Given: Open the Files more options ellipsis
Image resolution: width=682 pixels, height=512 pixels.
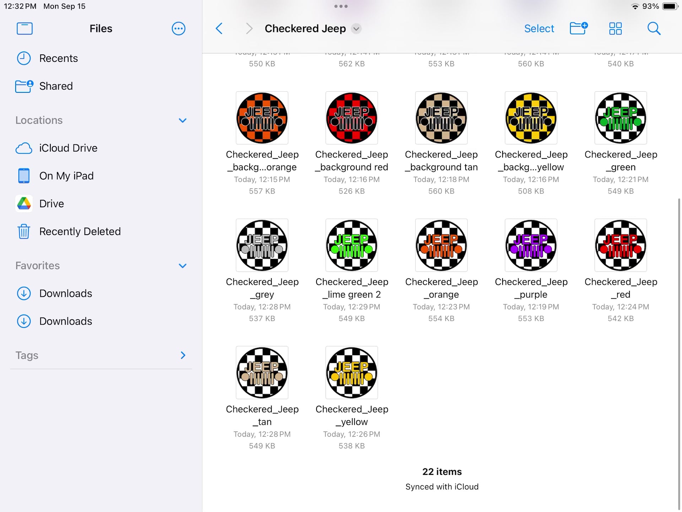Looking at the screenshot, I should pos(178,28).
